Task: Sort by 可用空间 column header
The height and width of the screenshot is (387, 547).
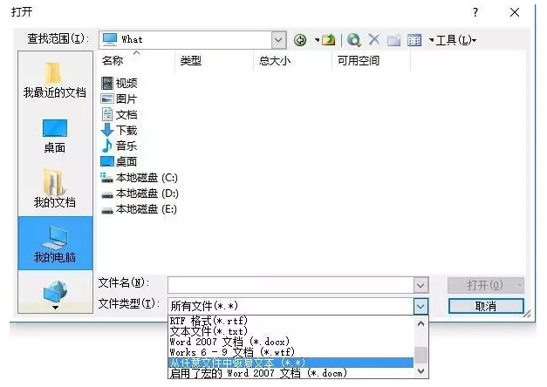Action: [359, 61]
